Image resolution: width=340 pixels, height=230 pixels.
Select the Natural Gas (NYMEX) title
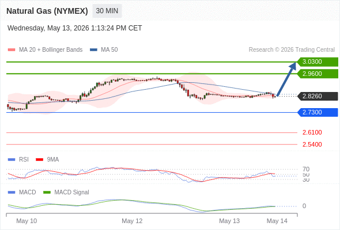point(47,11)
